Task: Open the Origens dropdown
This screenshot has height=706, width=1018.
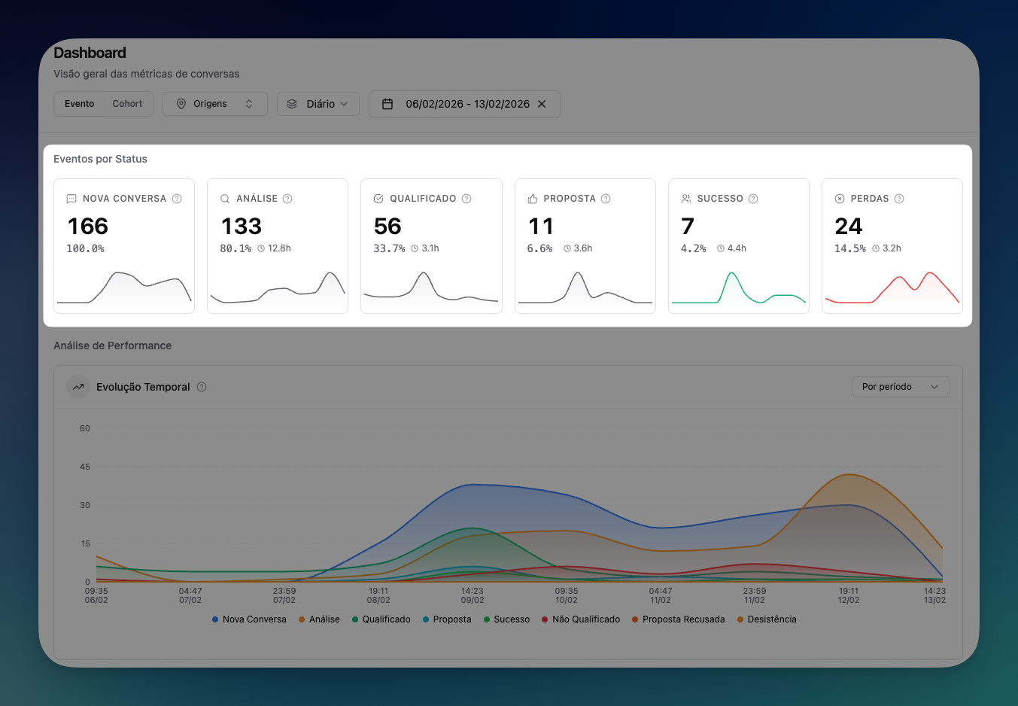Action: 214,104
